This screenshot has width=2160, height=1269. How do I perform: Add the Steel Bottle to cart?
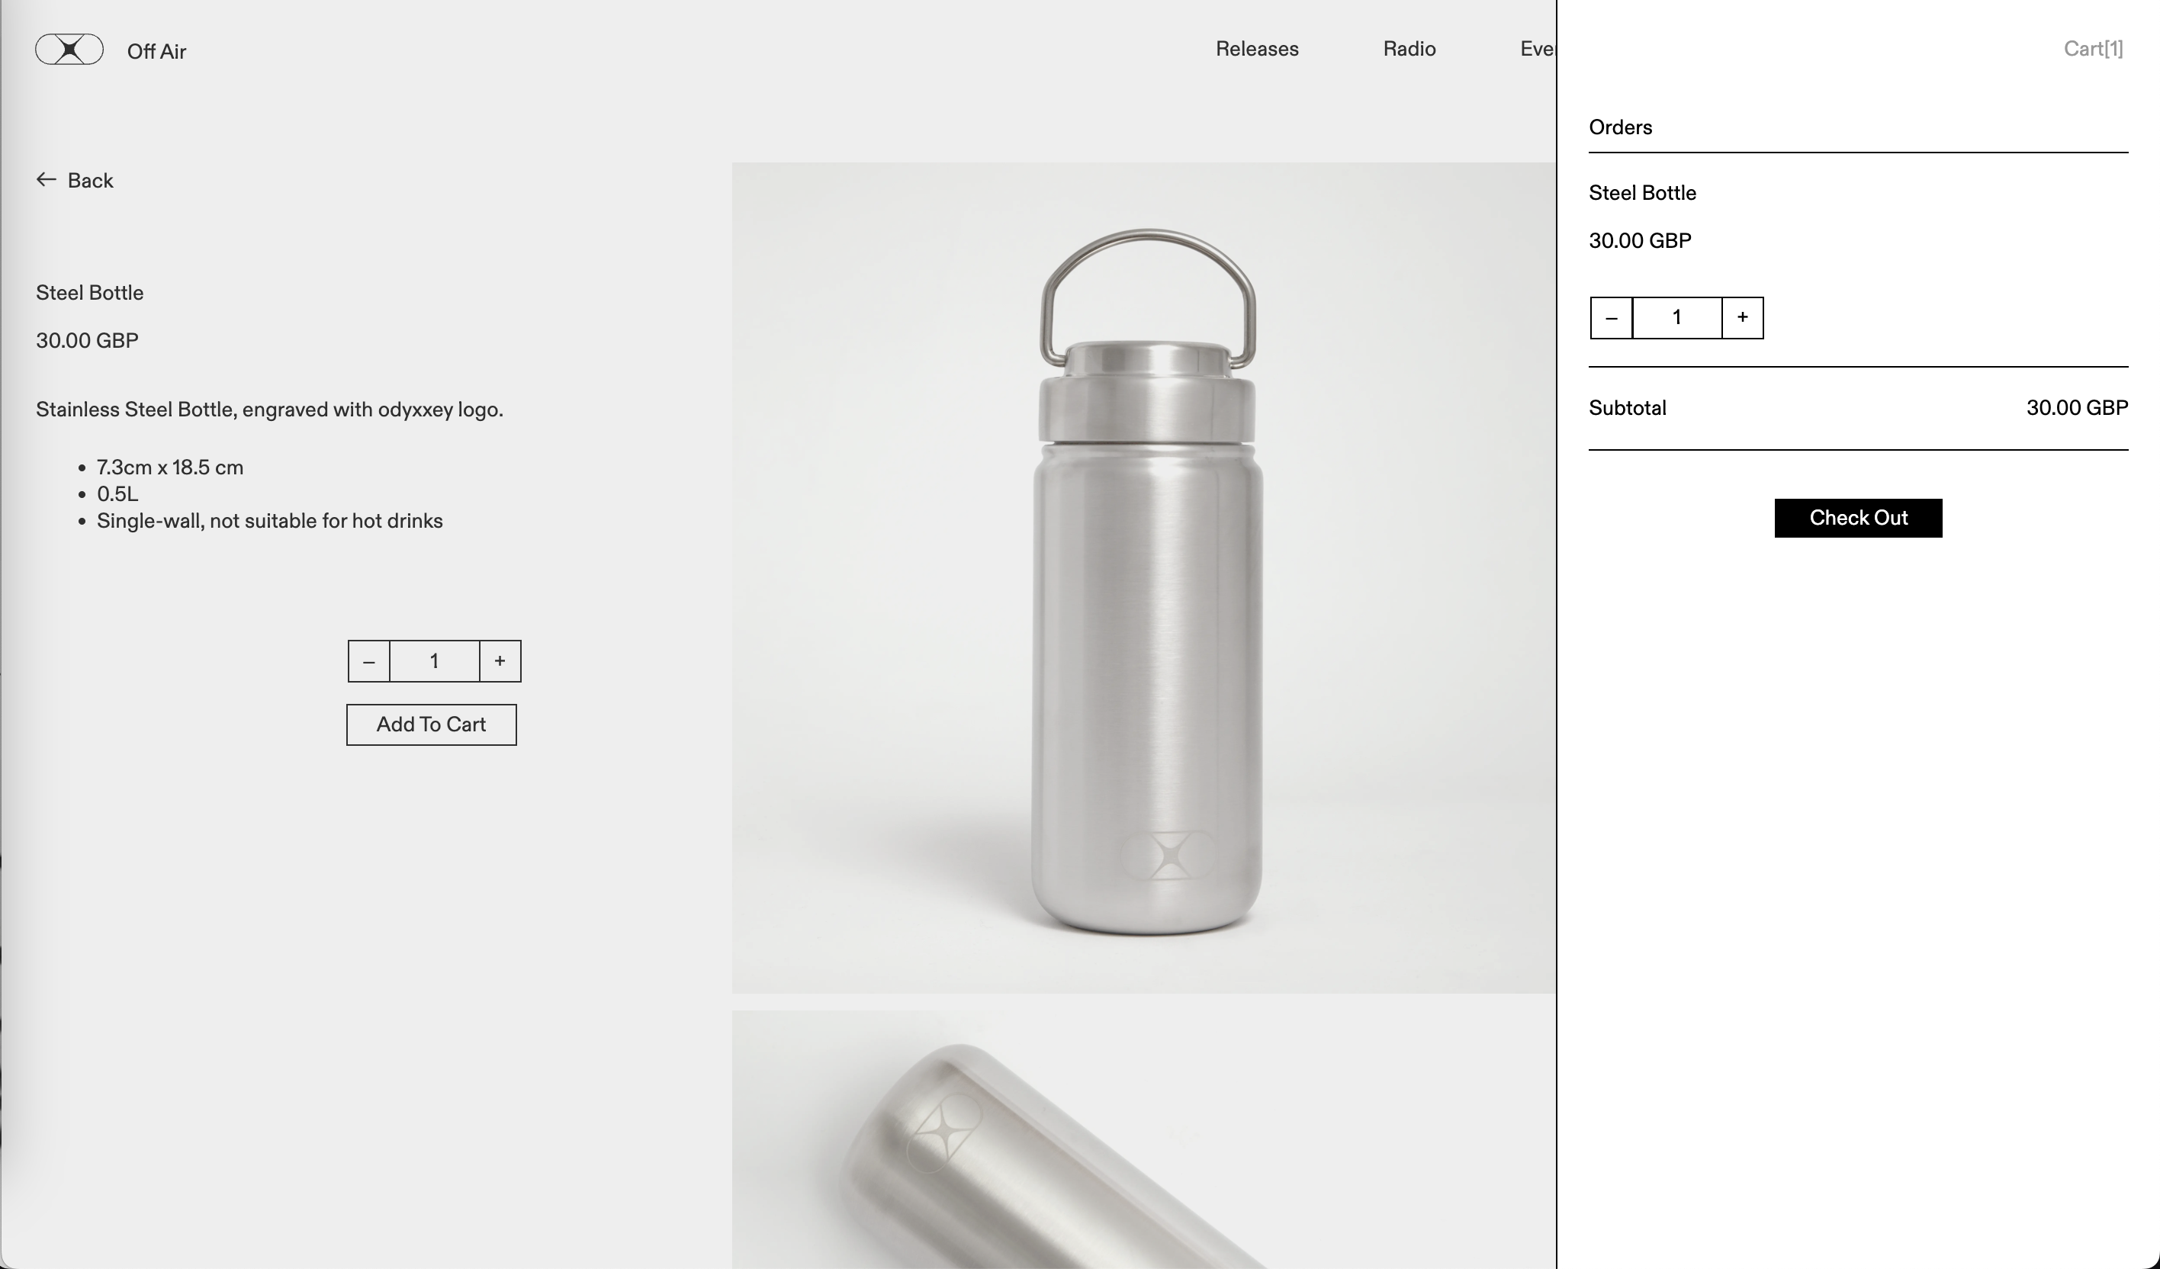pos(431,725)
